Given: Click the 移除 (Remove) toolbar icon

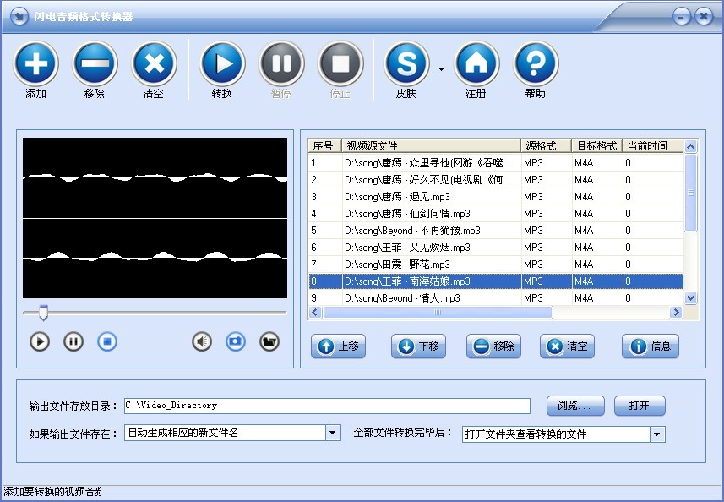Looking at the screenshot, I should tap(95, 63).
